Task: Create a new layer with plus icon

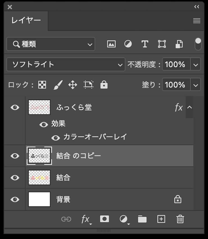Action: (x=161, y=219)
